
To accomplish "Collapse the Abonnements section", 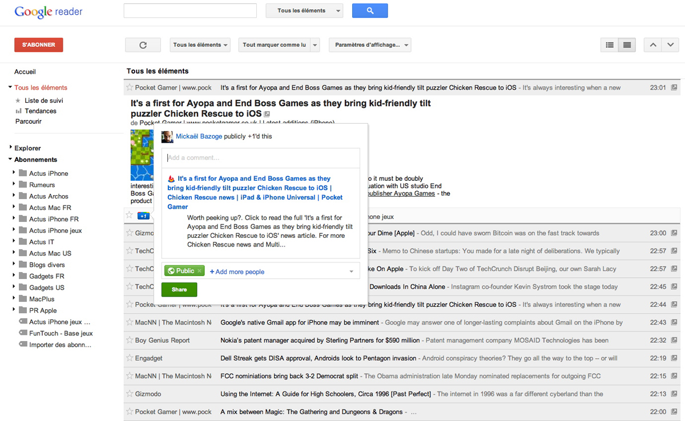I will (x=10, y=159).
